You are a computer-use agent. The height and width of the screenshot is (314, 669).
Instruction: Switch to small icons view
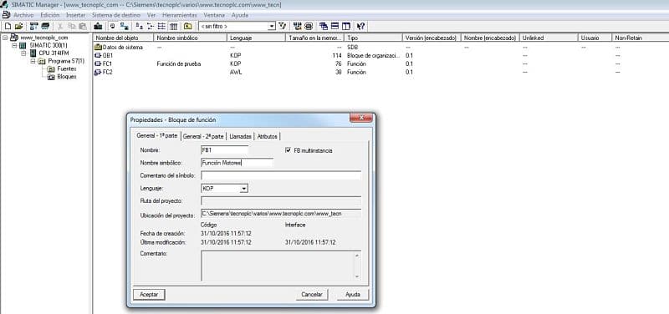tap(151, 26)
